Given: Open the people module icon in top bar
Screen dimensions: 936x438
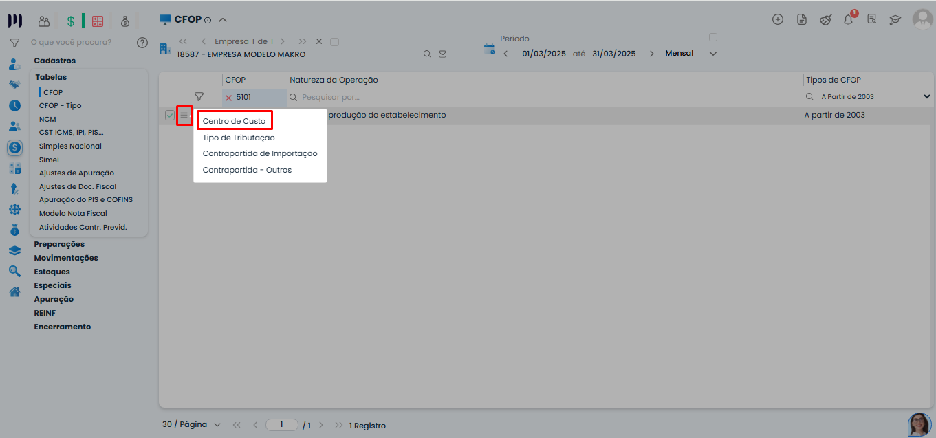Looking at the screenshot, I should coord(44,21).
